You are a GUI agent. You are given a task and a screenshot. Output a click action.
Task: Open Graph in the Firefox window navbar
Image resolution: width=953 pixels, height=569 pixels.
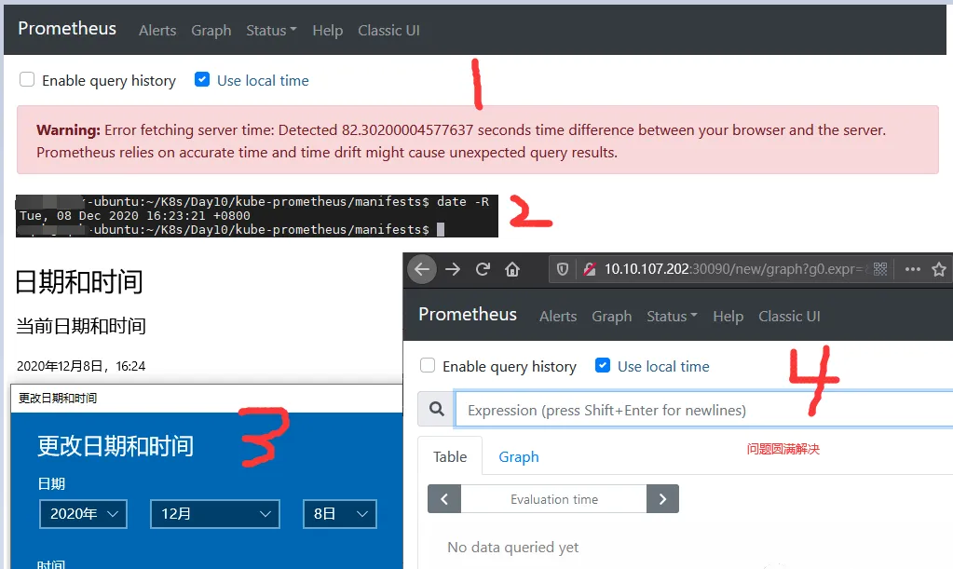[x=611, y=317]
